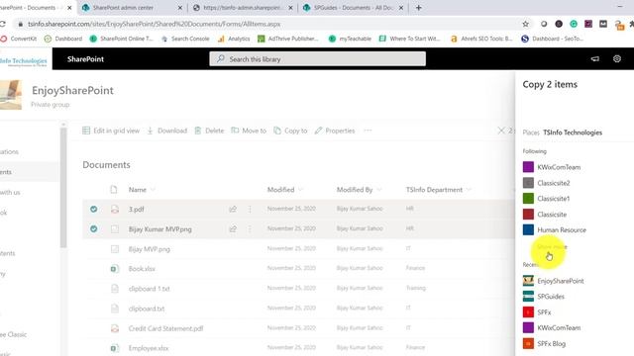
Task: Open the Ahrefs SEO Tools bookmark
Action: [481, 39]
